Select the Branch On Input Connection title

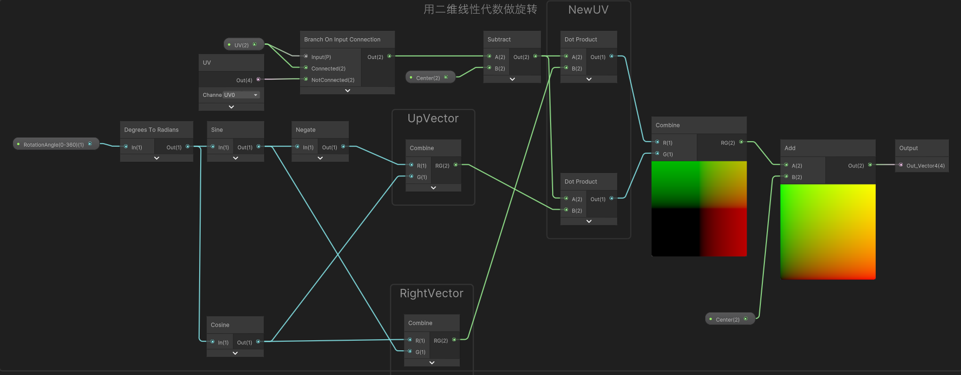pyautogui.click(x=342, y=39)
